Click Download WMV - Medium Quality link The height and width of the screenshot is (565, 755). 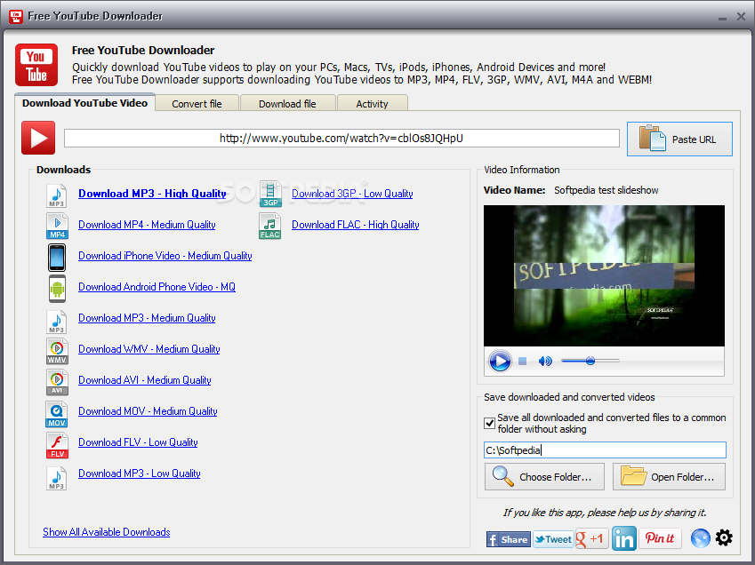149,349
